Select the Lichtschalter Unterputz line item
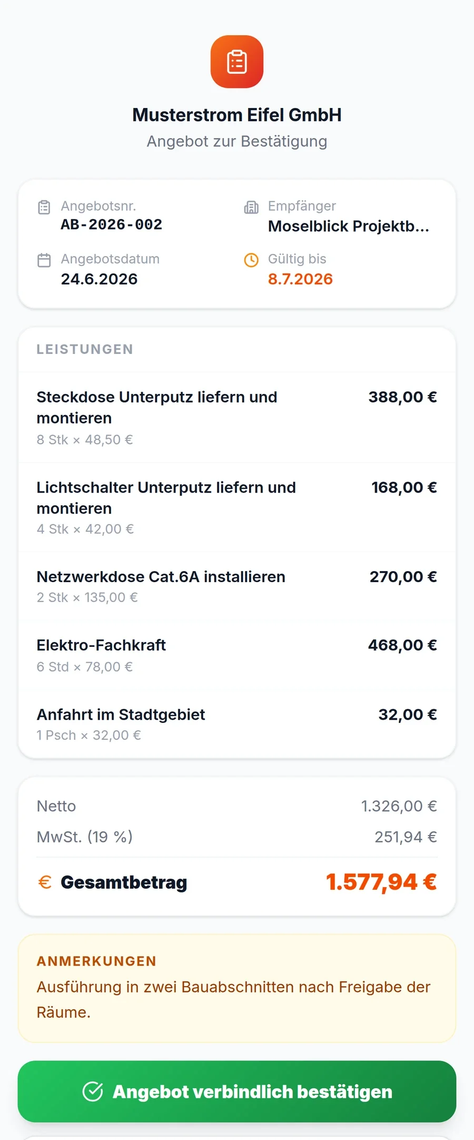This screenshot has width=474, height=1140. (237, 507)
